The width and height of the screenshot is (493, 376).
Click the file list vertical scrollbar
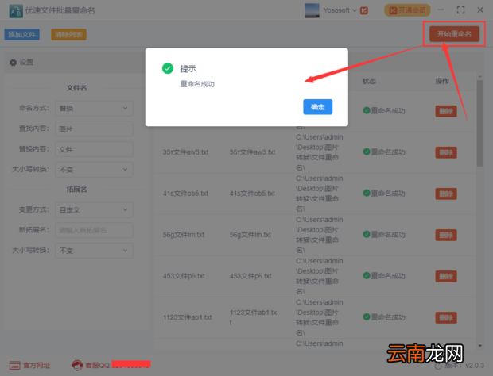479,123
